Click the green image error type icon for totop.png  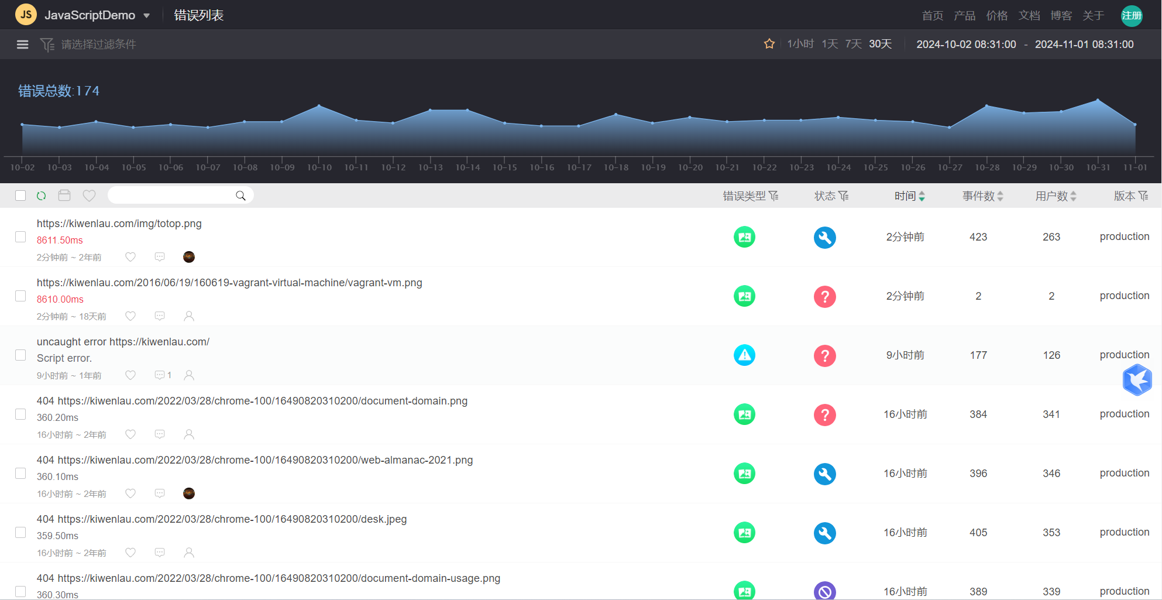744,237
